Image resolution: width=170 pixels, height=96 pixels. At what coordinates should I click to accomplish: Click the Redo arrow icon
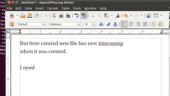pyautogui.click(x=136, y=15)
